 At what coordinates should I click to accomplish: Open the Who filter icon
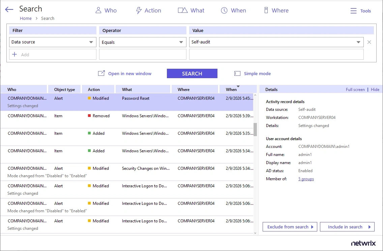98,10
